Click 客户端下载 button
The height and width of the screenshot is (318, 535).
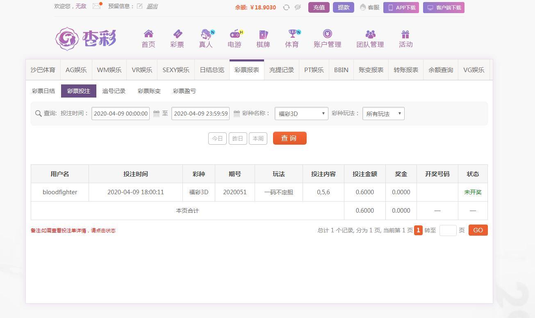tap(444, 7)
